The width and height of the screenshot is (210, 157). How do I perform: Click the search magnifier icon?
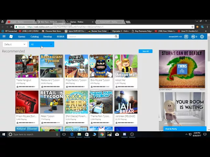coord(116,36)
